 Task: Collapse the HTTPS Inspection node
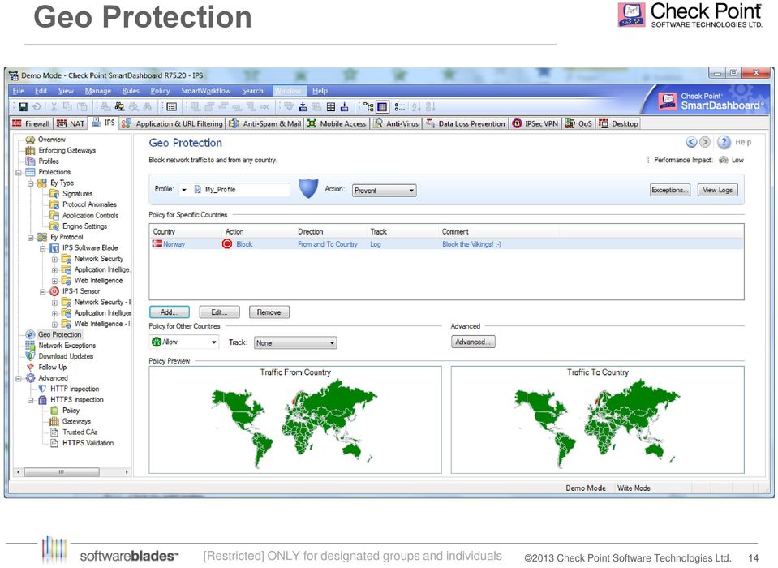click(x=31, y=400)
